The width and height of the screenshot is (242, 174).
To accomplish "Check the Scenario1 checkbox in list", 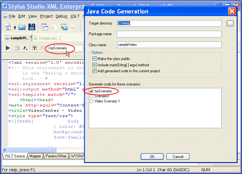I will (92, 96).
